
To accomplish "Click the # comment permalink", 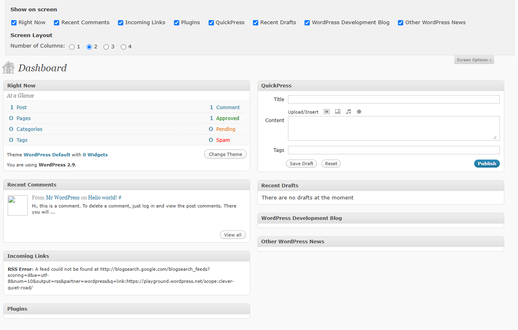I will 120,198.
